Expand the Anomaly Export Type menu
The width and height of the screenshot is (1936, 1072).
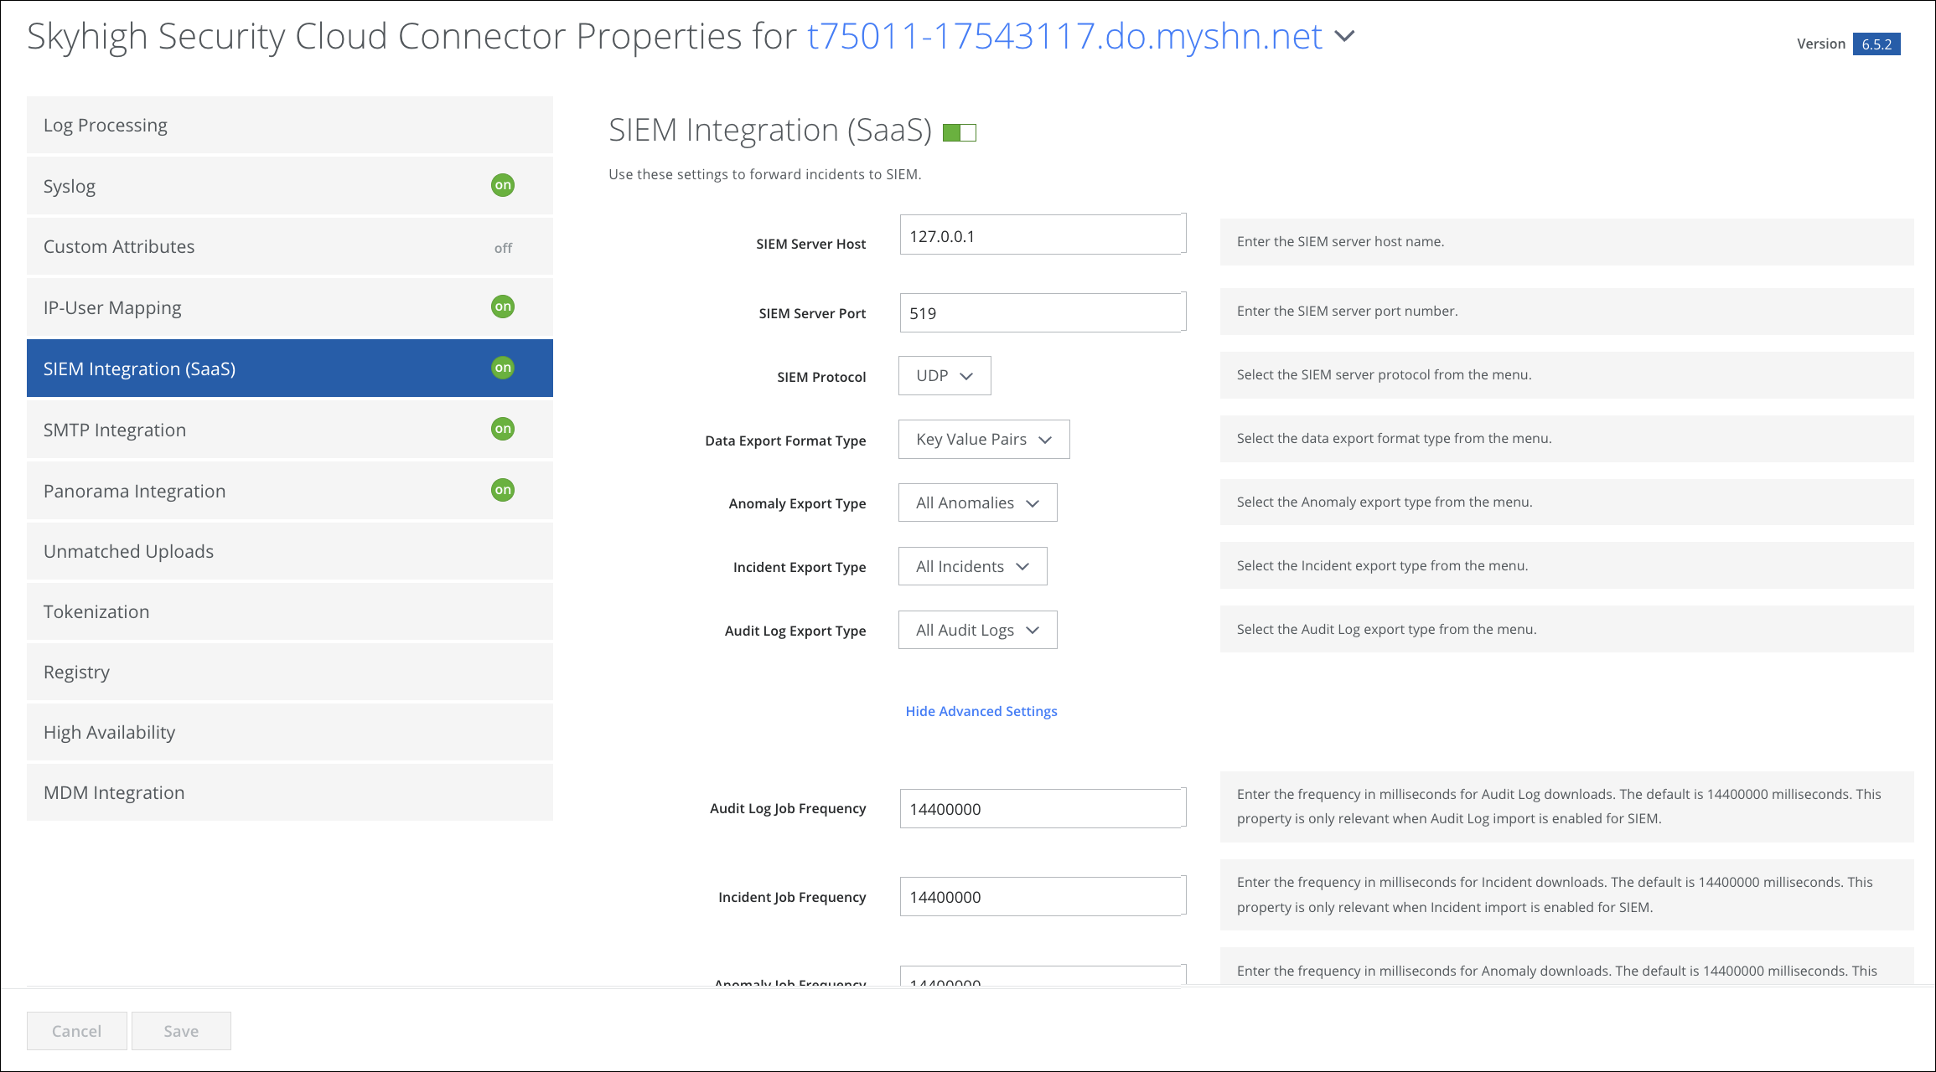click(x=977, y=503)
